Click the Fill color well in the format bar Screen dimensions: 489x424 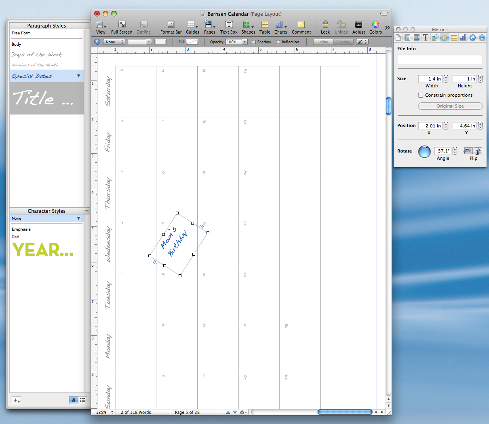tap(192, 42)
